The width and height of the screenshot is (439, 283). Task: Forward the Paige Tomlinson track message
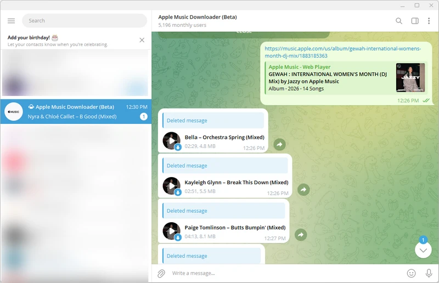click(x=301, y=235)
